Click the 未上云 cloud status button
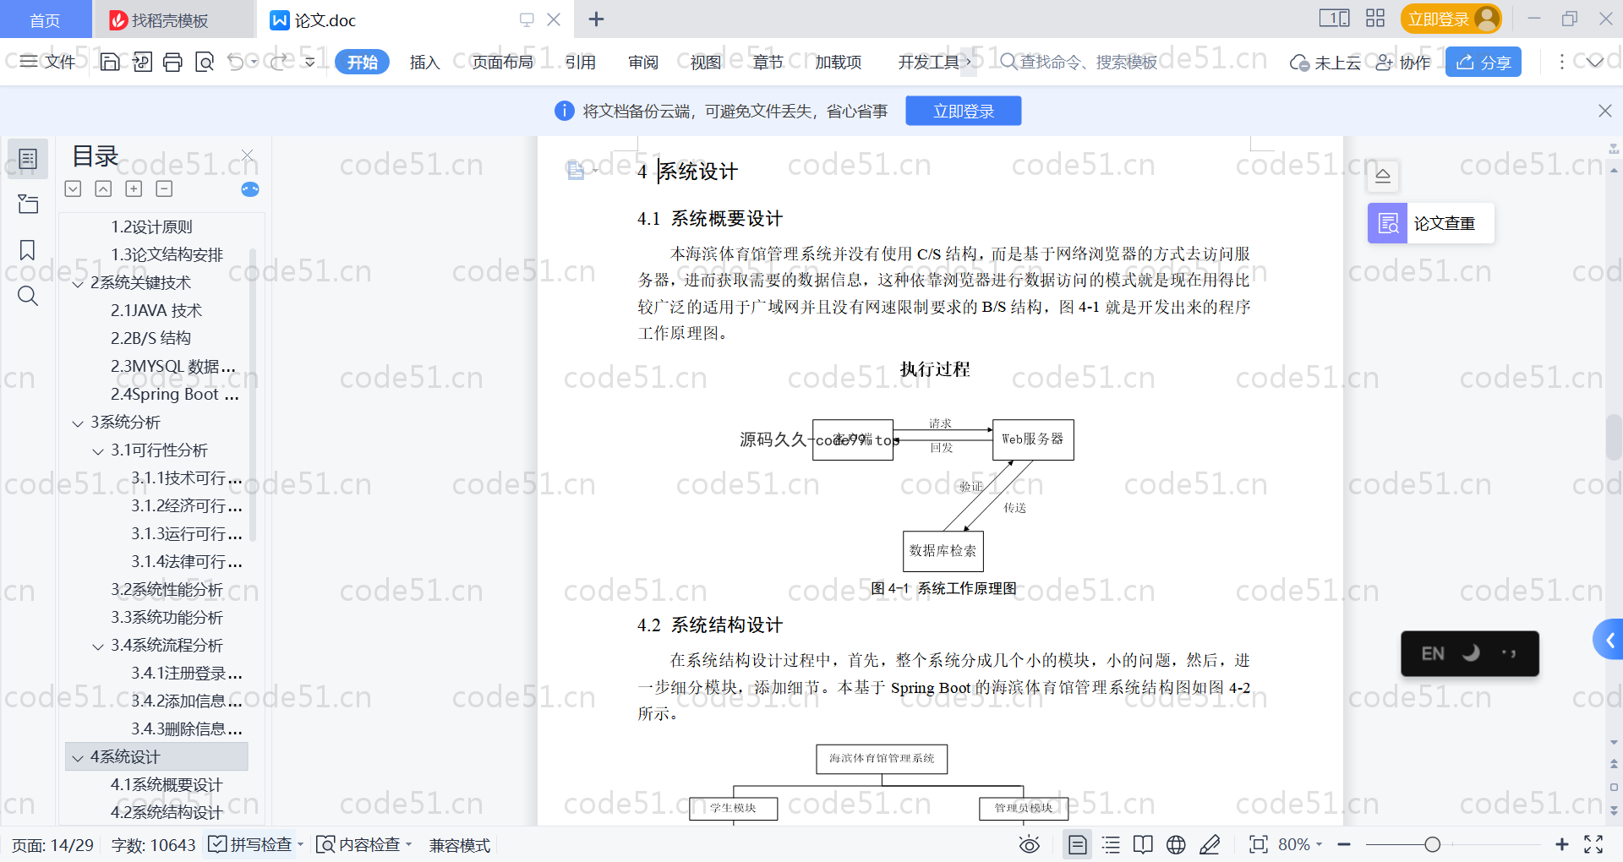The height and width of the screenshot is (862, 1623). 1325,62
